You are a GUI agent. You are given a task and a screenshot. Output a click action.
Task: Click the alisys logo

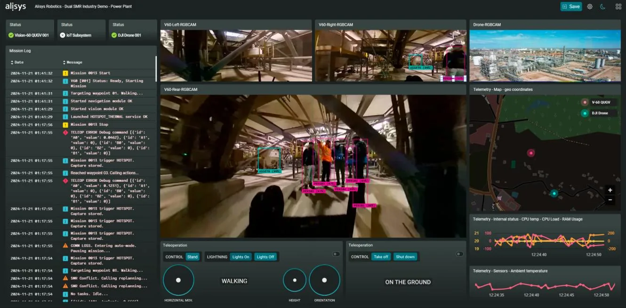15,6
